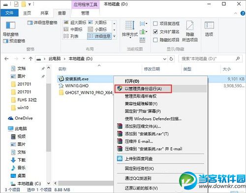Open OneDrive in the navigation pane
Image resolution: width=246 pixels, height=193 pixels.
tap(20, 118)
